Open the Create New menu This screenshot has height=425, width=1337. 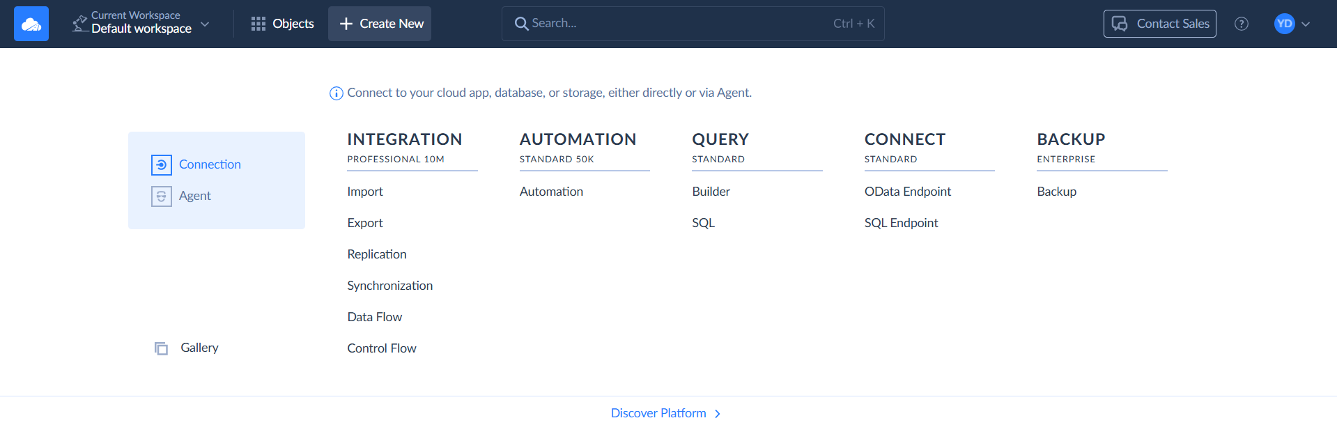pyautogui.click(x=380, y=24)
